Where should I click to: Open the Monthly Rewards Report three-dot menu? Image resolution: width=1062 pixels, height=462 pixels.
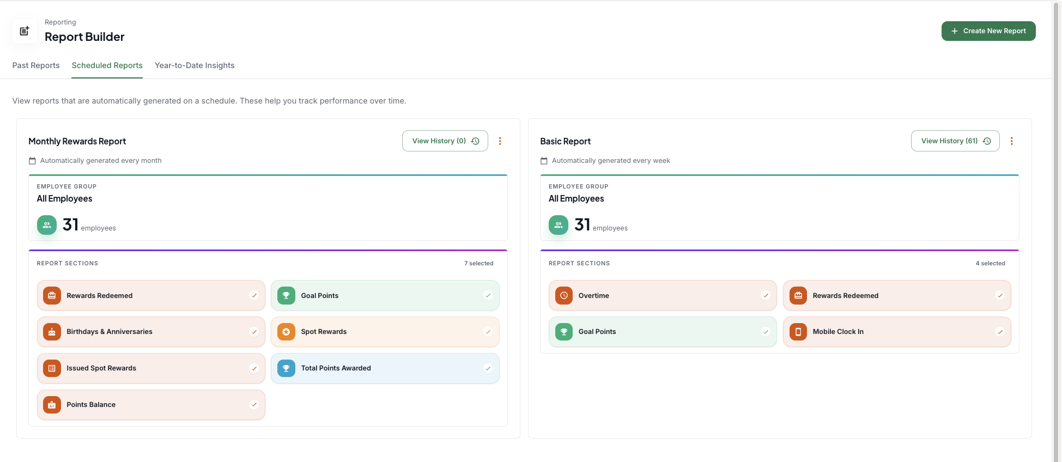coord(500,141)
